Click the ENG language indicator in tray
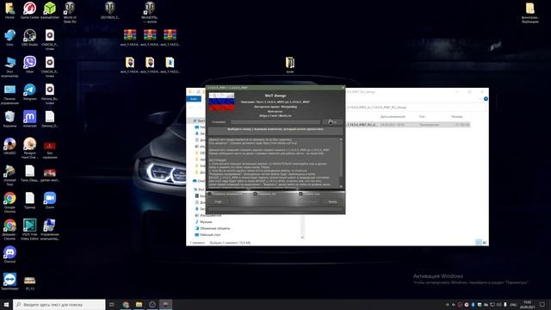This screenshot has height=310, width=551. [x=513, y=304]
